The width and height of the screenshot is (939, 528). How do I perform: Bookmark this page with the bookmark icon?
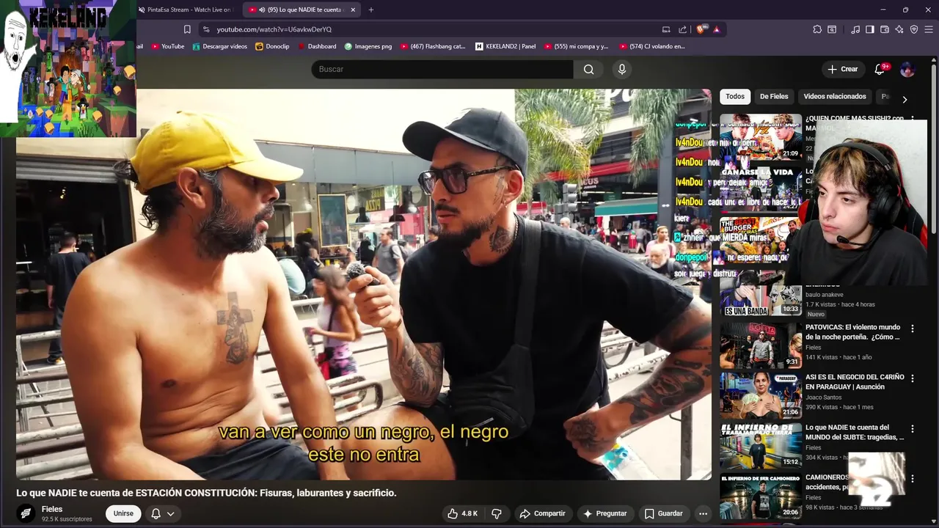pyautogui.click(x=187, y=29)
